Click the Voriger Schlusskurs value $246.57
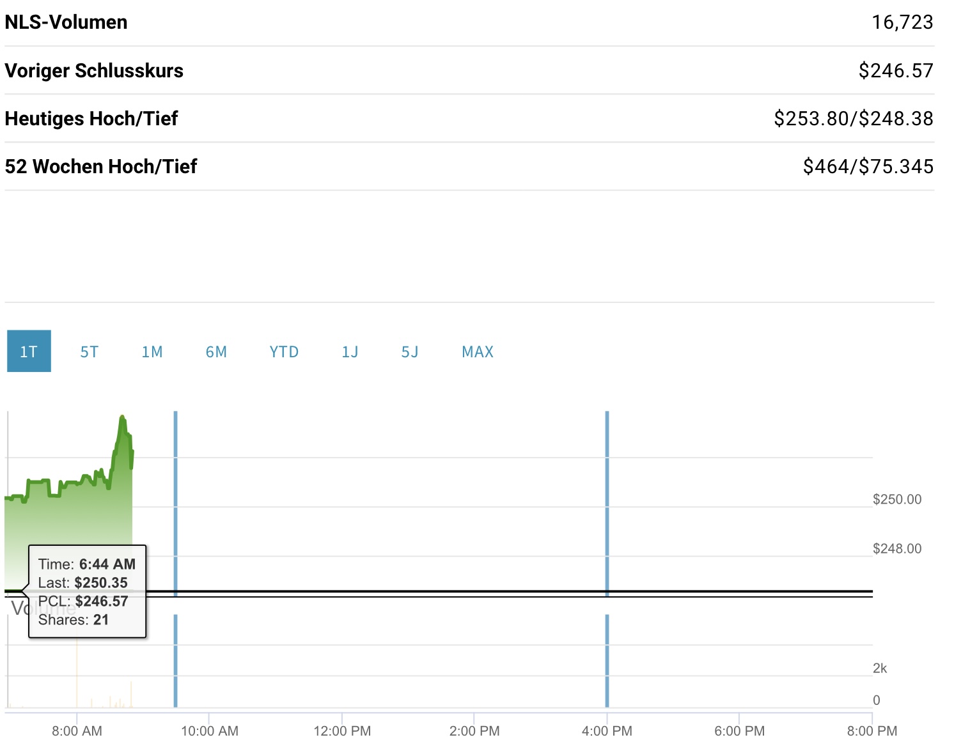The height and width of the screenshot is (742, 954). point(895,70)
